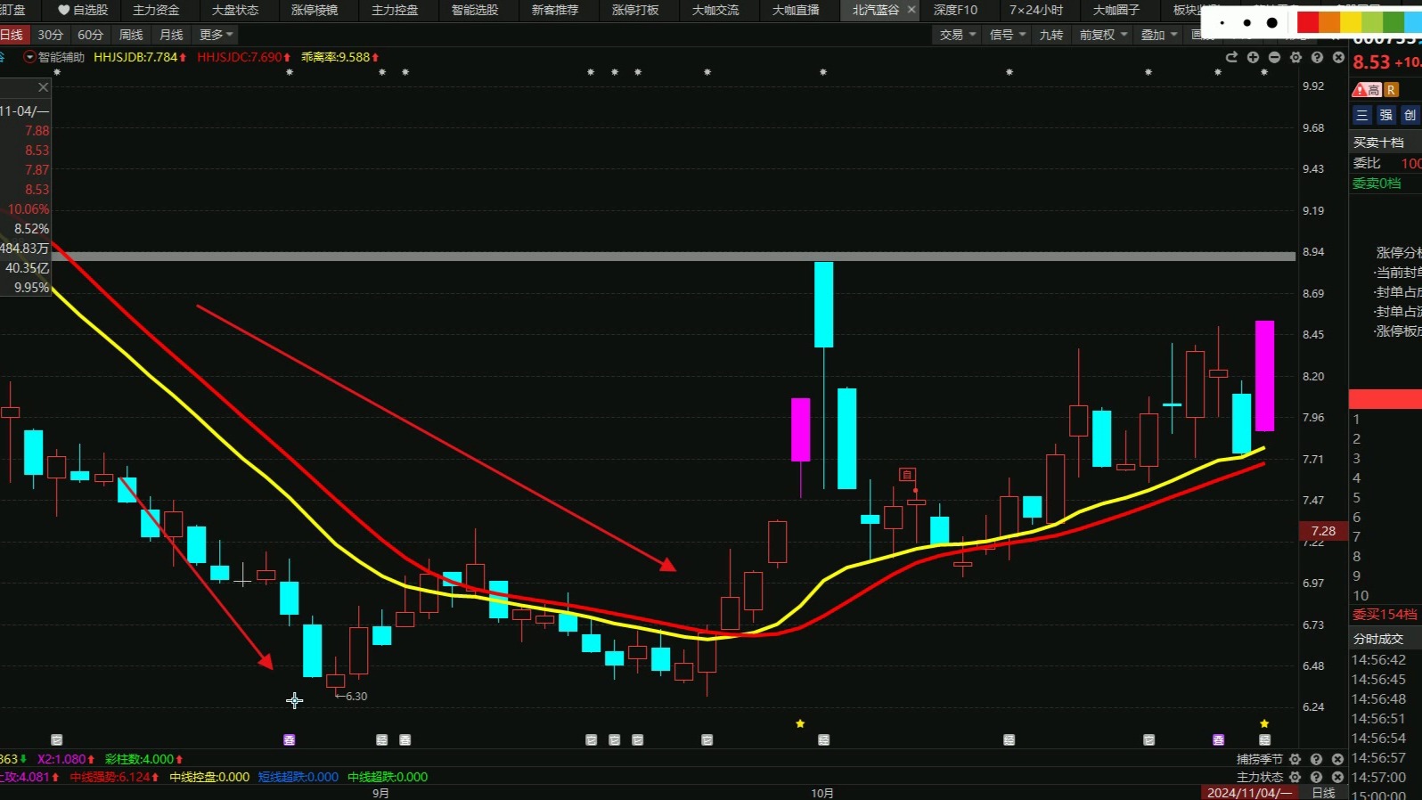Click the 三 tag icon
Image resolution: width=1422 pixels, height=800 pixels.
[x=1362, y=115]
